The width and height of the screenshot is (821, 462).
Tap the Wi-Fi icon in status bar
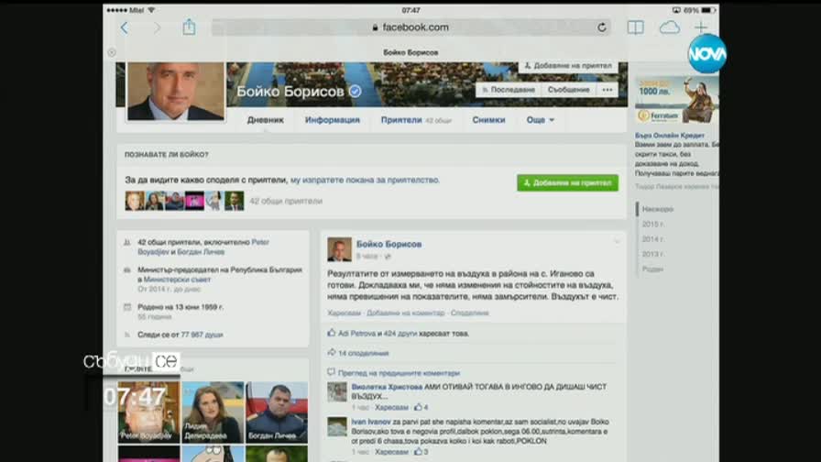(x=151, y=10)
